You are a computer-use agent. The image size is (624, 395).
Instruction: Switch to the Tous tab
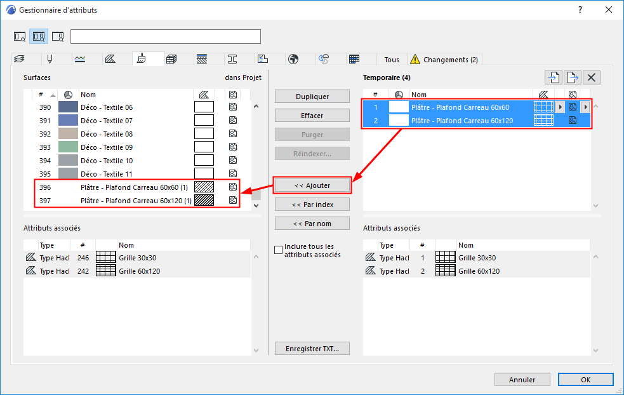392,60
